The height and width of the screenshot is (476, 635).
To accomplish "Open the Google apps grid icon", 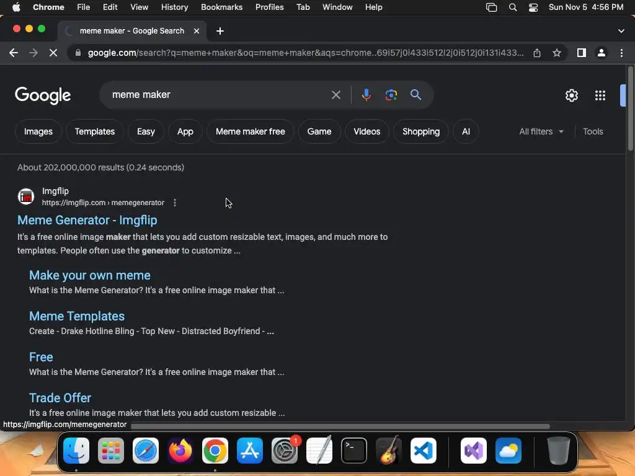I will click(600, 95).
